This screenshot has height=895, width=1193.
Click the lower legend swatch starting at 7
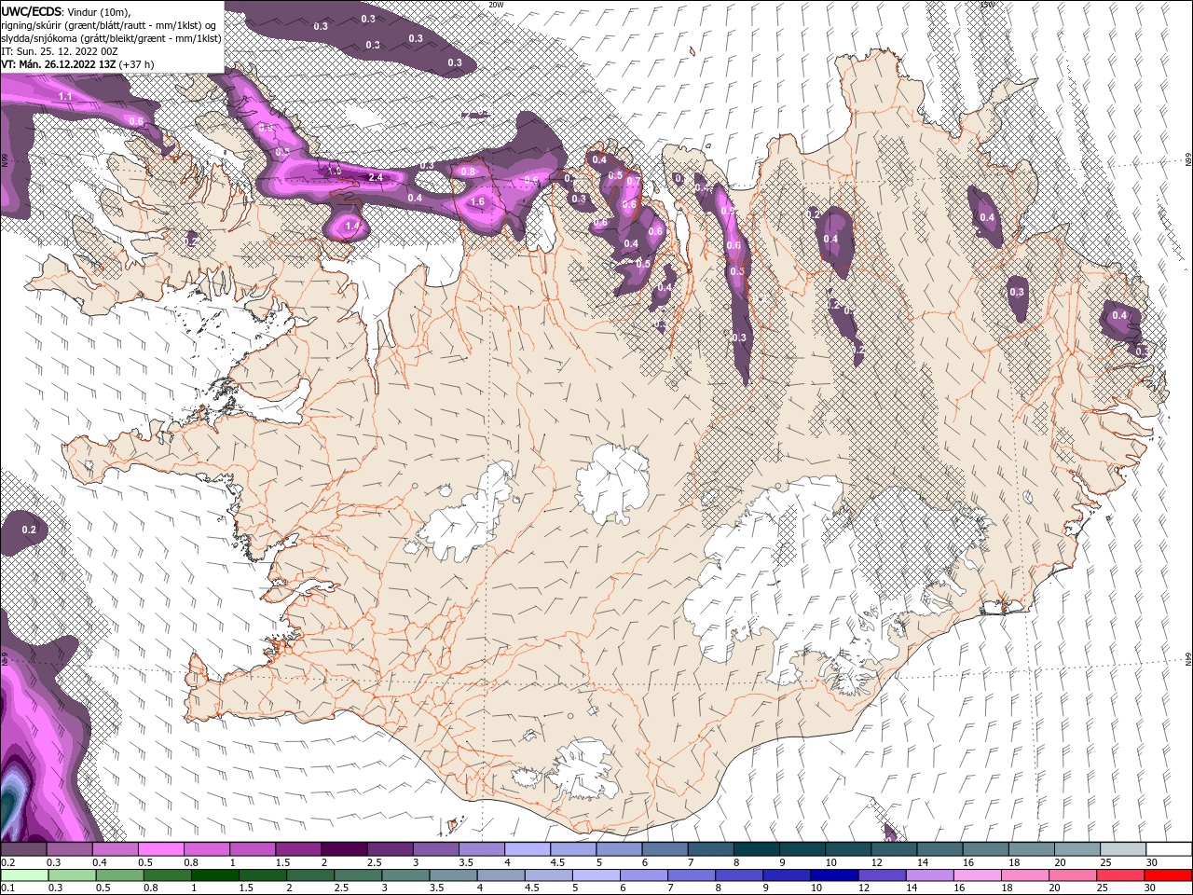pos(690,875)
